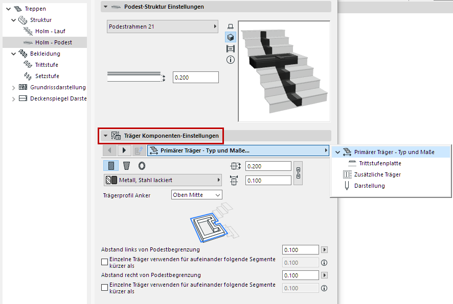Expand the Deckenspiegel Darstellung tree node
Image resolution: width=453 pixels, height=304 pixels.
coord(14,99)
